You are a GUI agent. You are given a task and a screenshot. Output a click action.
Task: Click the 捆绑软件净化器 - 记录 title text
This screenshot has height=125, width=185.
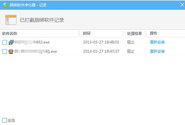(x=28, y=5)
